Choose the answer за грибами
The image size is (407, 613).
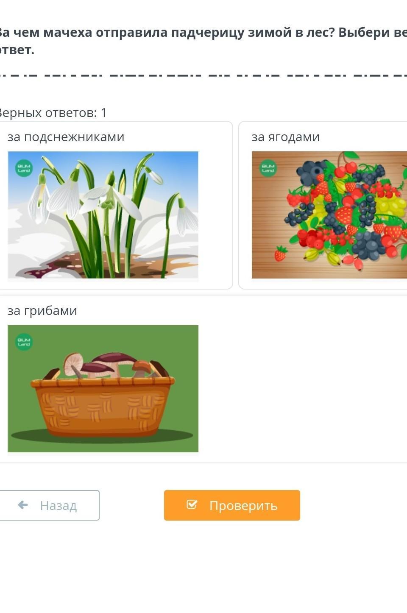click(42, 311)
